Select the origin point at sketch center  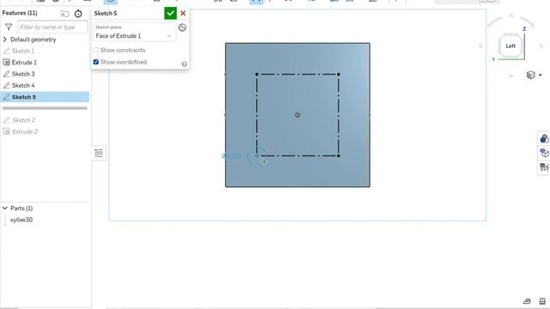[x=297, y=115]
